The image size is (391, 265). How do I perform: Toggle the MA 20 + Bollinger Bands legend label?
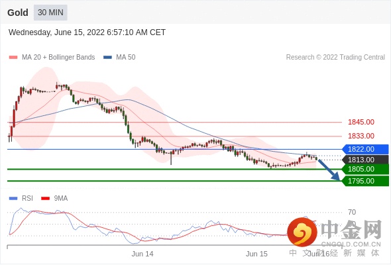click(x=58, y=58)
